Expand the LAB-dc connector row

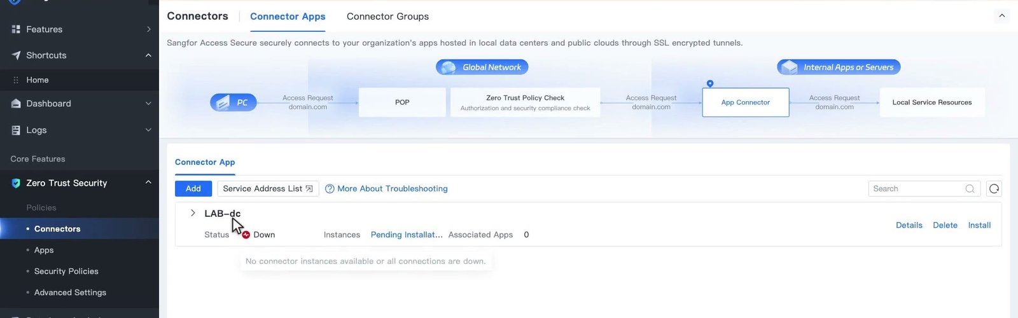[193, 213]
